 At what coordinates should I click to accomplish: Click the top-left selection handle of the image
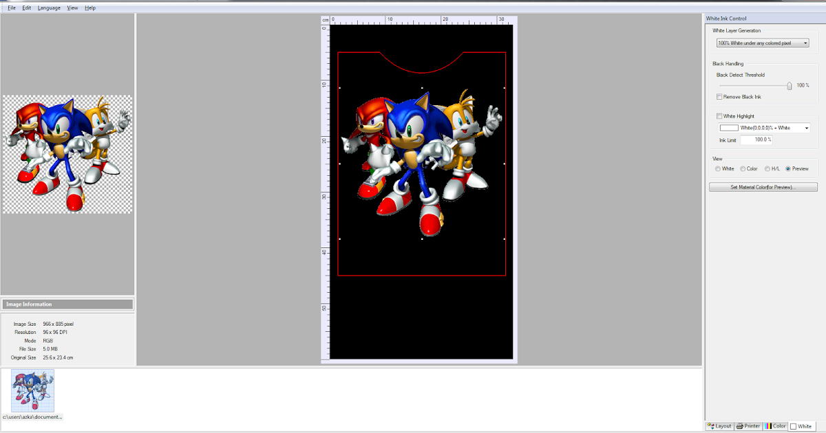(x=341, y=88)
